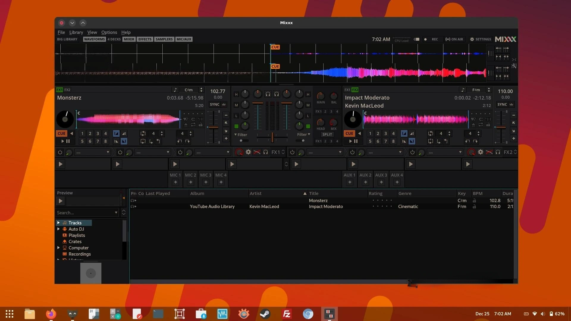Toggle FX1 headphone routing icon
Viewport: 571px width, 321px height.
pyautogui.click(x=265, y=152)
